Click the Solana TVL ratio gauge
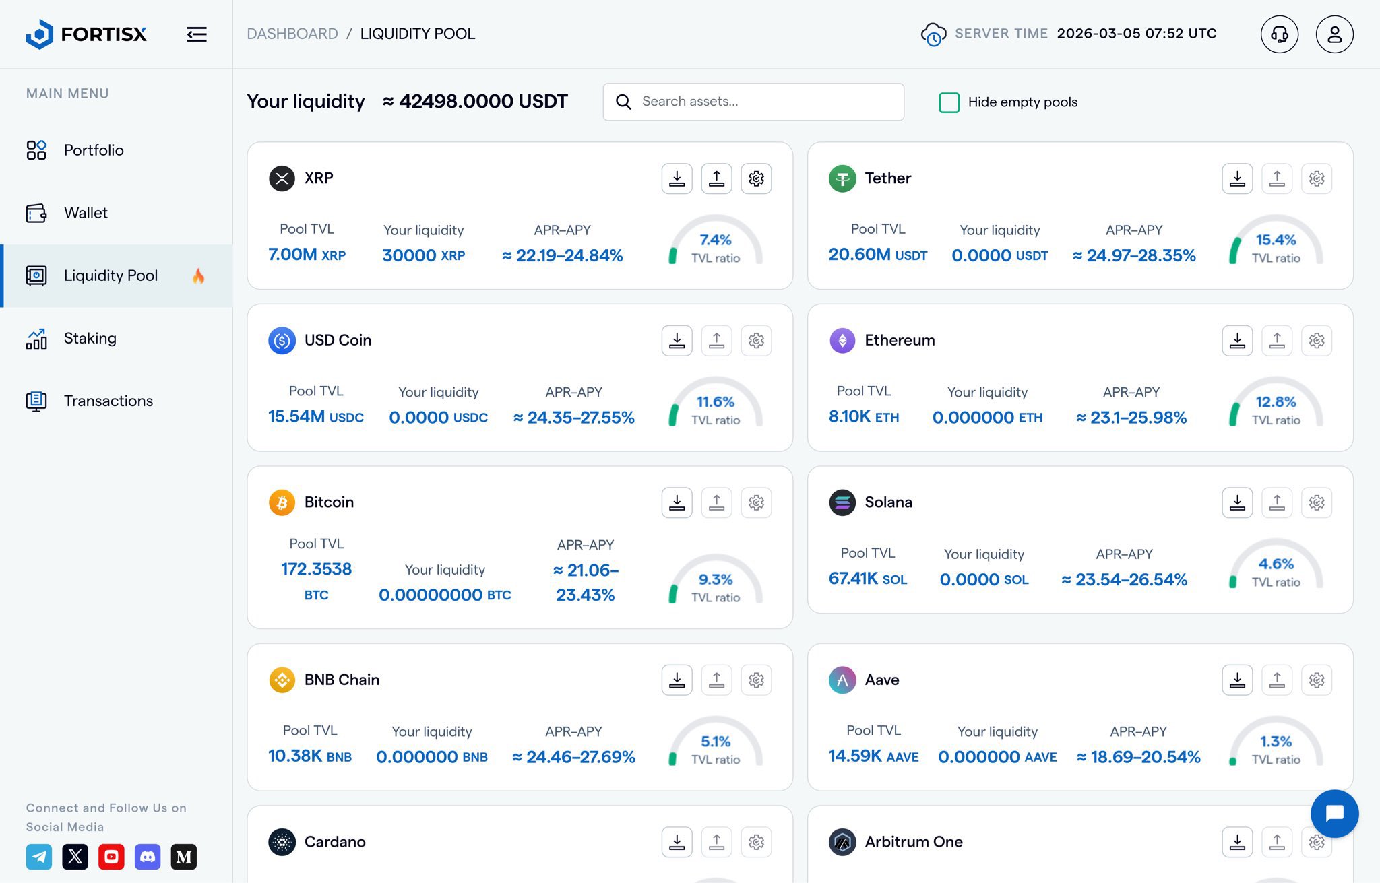 [1276, 566]
